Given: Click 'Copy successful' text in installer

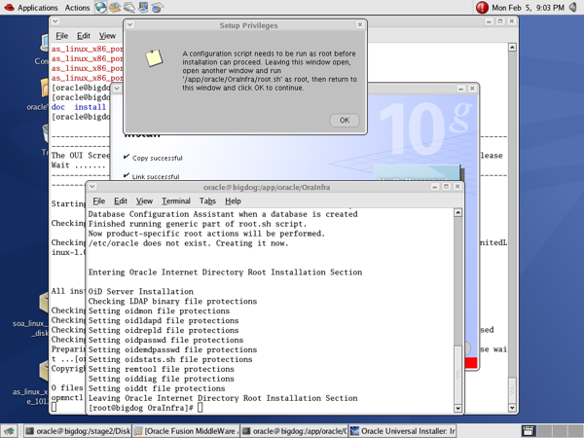Looking at the screenshot, I should coord(157,158).
